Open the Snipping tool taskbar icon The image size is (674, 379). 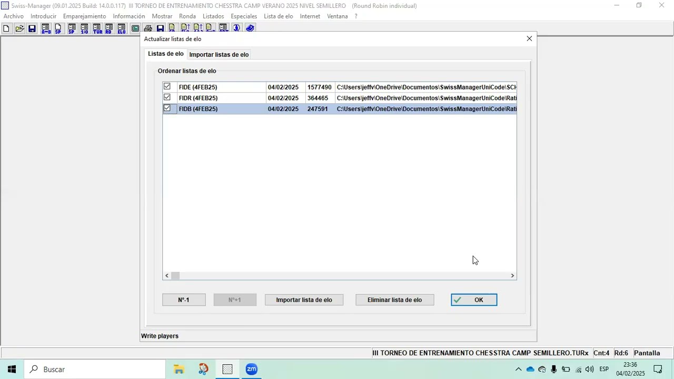(x=203, y=370)
